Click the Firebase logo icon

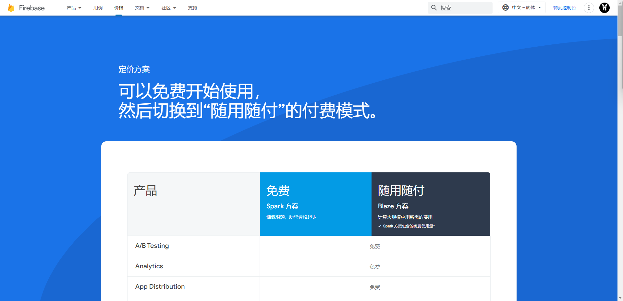pos(11,8)
